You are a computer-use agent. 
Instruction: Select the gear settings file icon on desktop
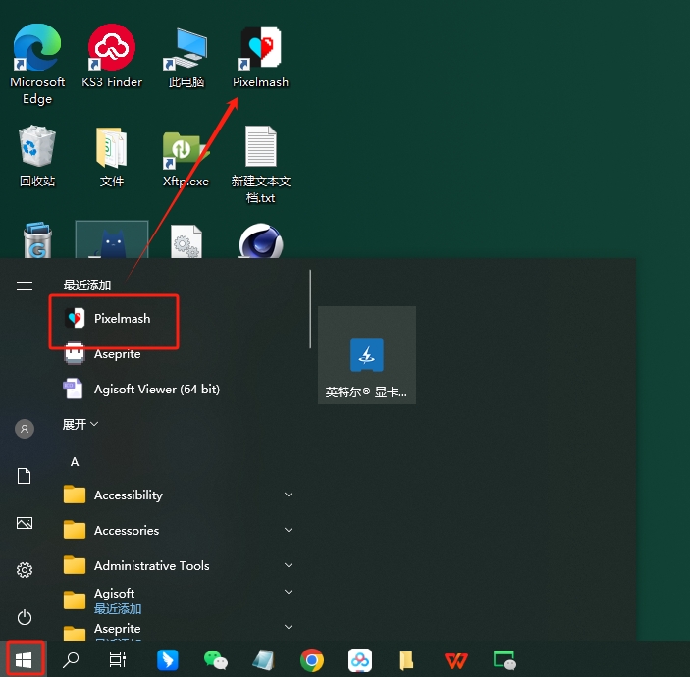coord(186,241)
